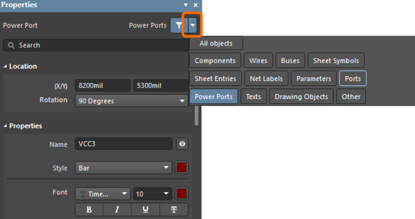Collapse the Location section
This screenshot has width=415, height=219.
click(5, 66)
